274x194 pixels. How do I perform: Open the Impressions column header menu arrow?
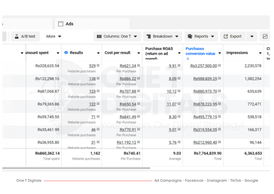coord(260,53)
